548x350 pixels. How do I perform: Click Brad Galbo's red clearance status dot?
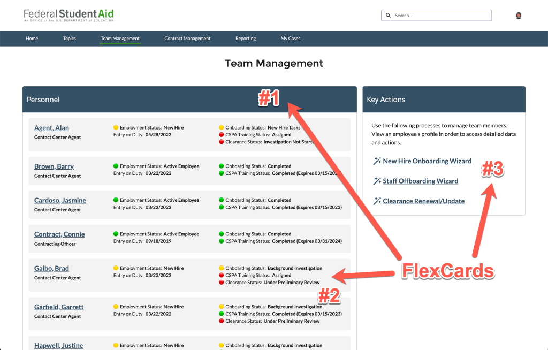221,283
